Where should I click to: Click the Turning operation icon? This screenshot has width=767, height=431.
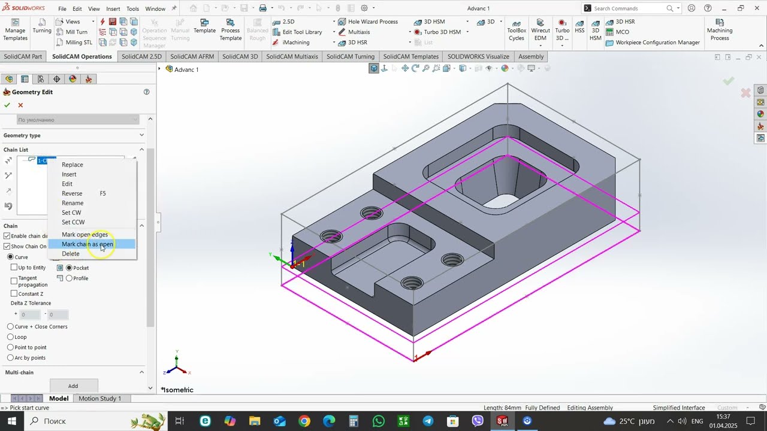click(x=42, y=27)
